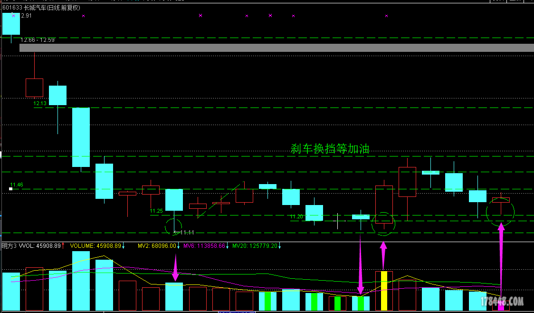Open the cyan down arrow after MV2 value
Viewport: 534px width, 313px height.
[178, 246]
